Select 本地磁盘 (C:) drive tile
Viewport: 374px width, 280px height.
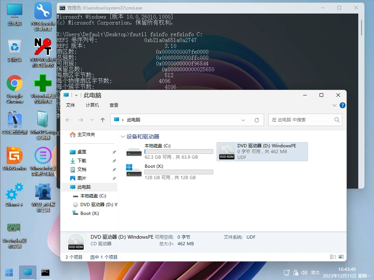[169, 151]
